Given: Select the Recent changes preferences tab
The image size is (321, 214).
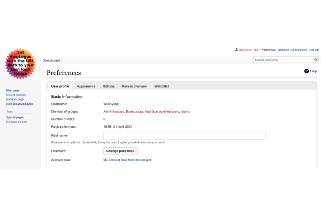Looking at the screenshot, I should click(x=134, y=86).
